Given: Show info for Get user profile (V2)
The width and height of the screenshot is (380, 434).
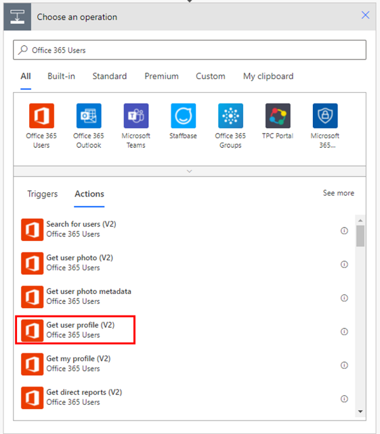Looking at the screenshot, I should pyautogui.click(x=344, y=331).
